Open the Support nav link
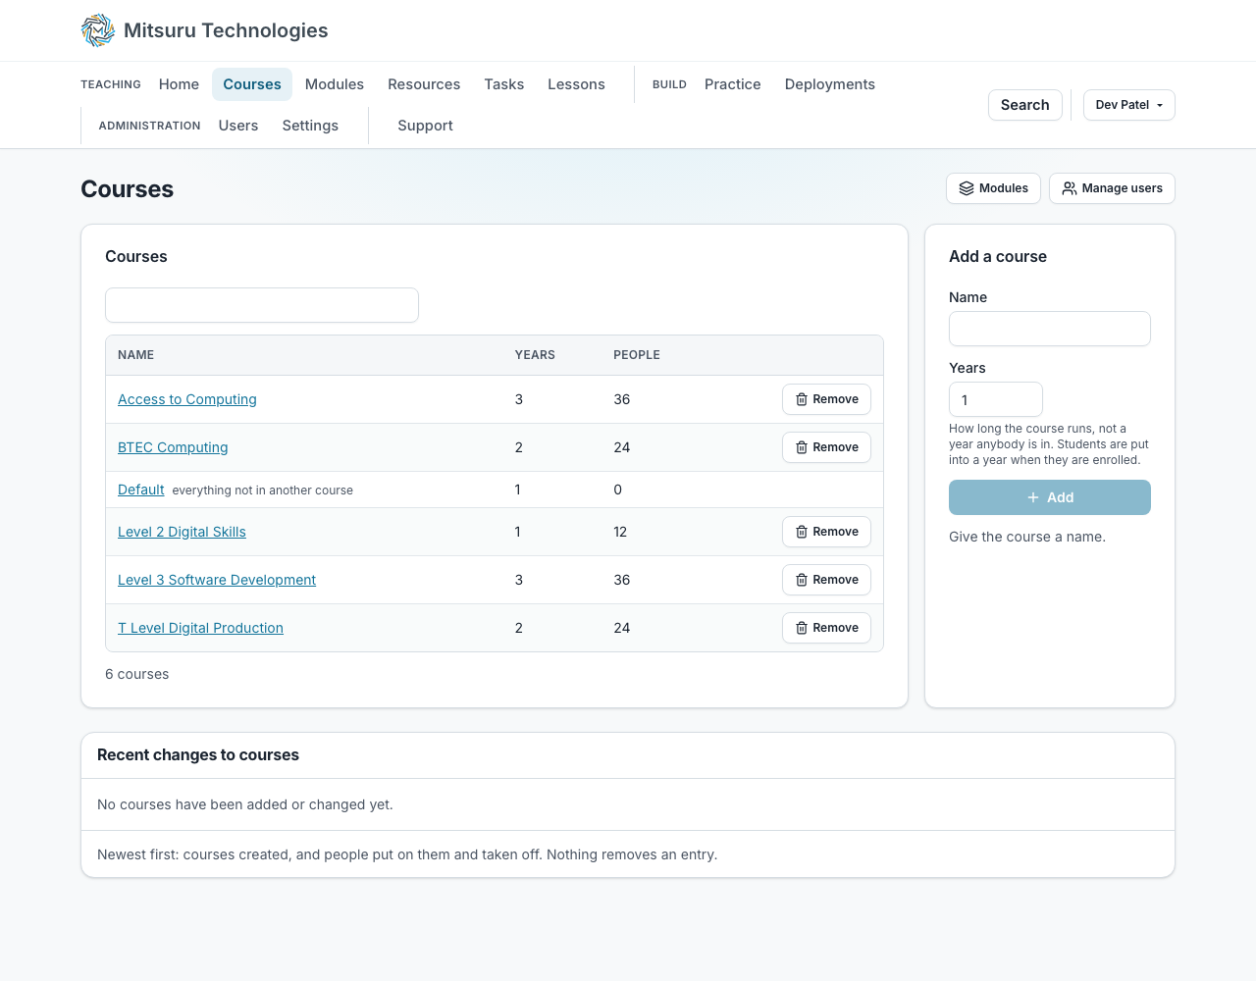Viewport: 1256px width, 981px height. pyautogui.click(x=425, y=126)
